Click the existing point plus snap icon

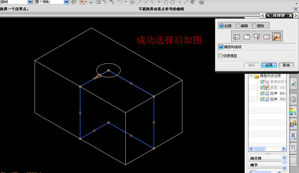pyautogui.click(x=180, y=2)
